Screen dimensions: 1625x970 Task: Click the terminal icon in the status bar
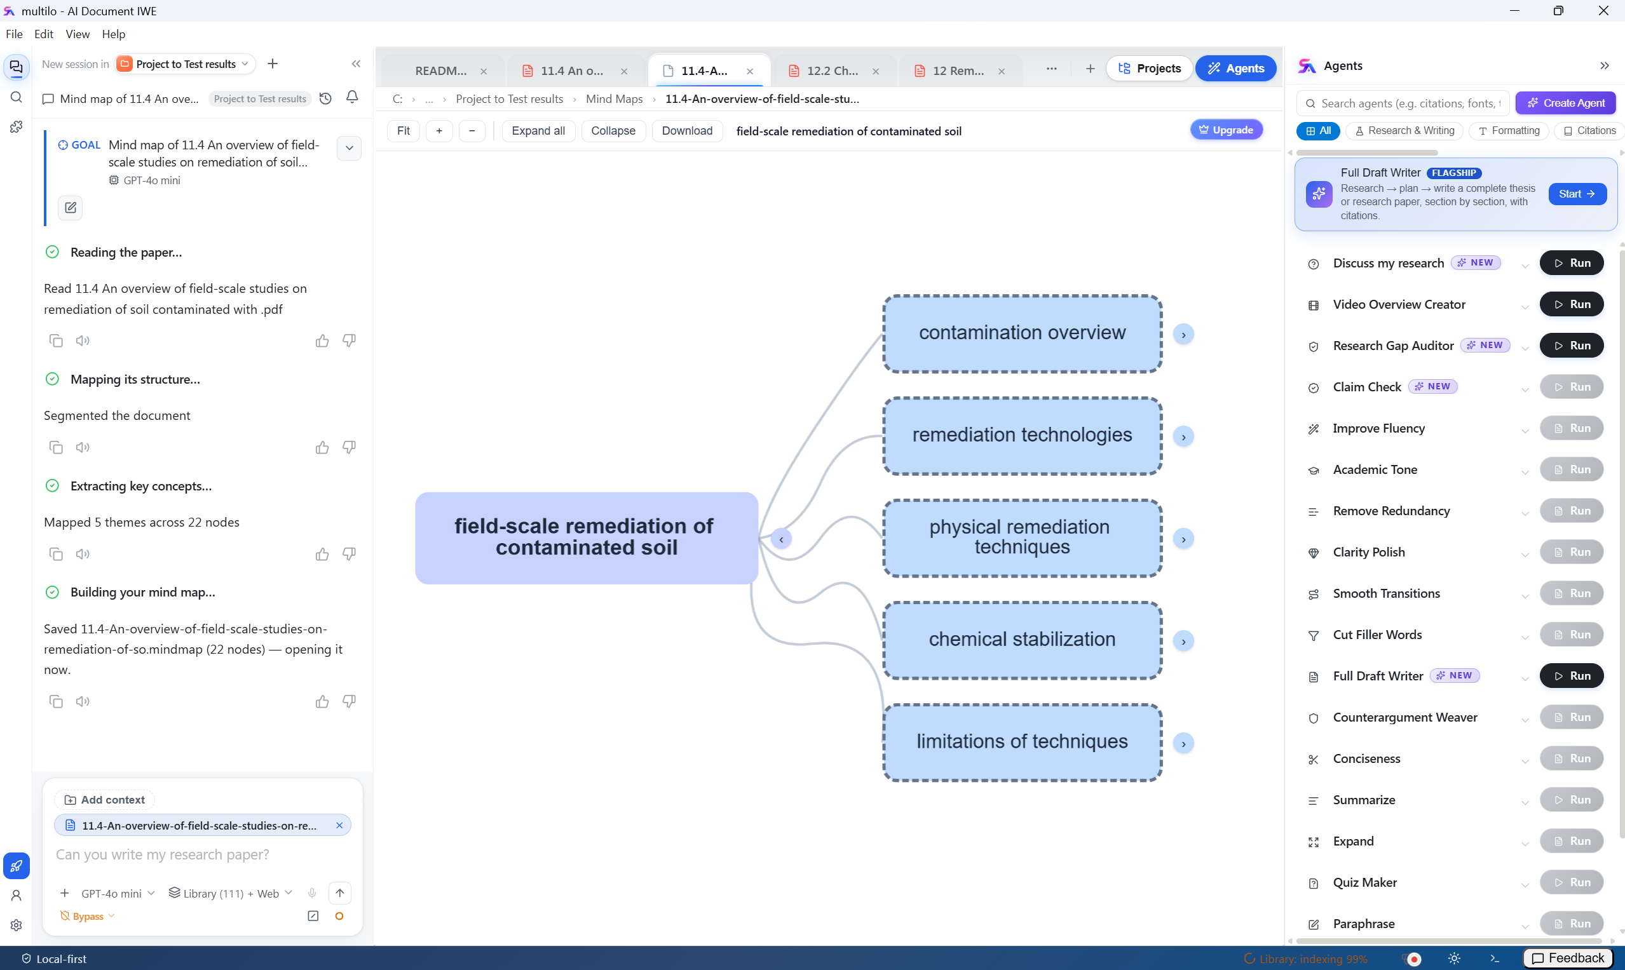(1494, 958)
